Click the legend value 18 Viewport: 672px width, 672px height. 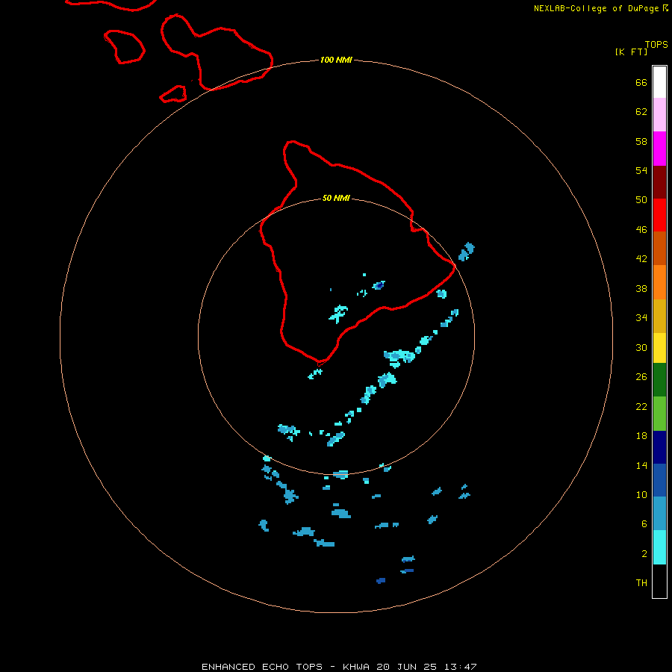click(x=641, y=436)
